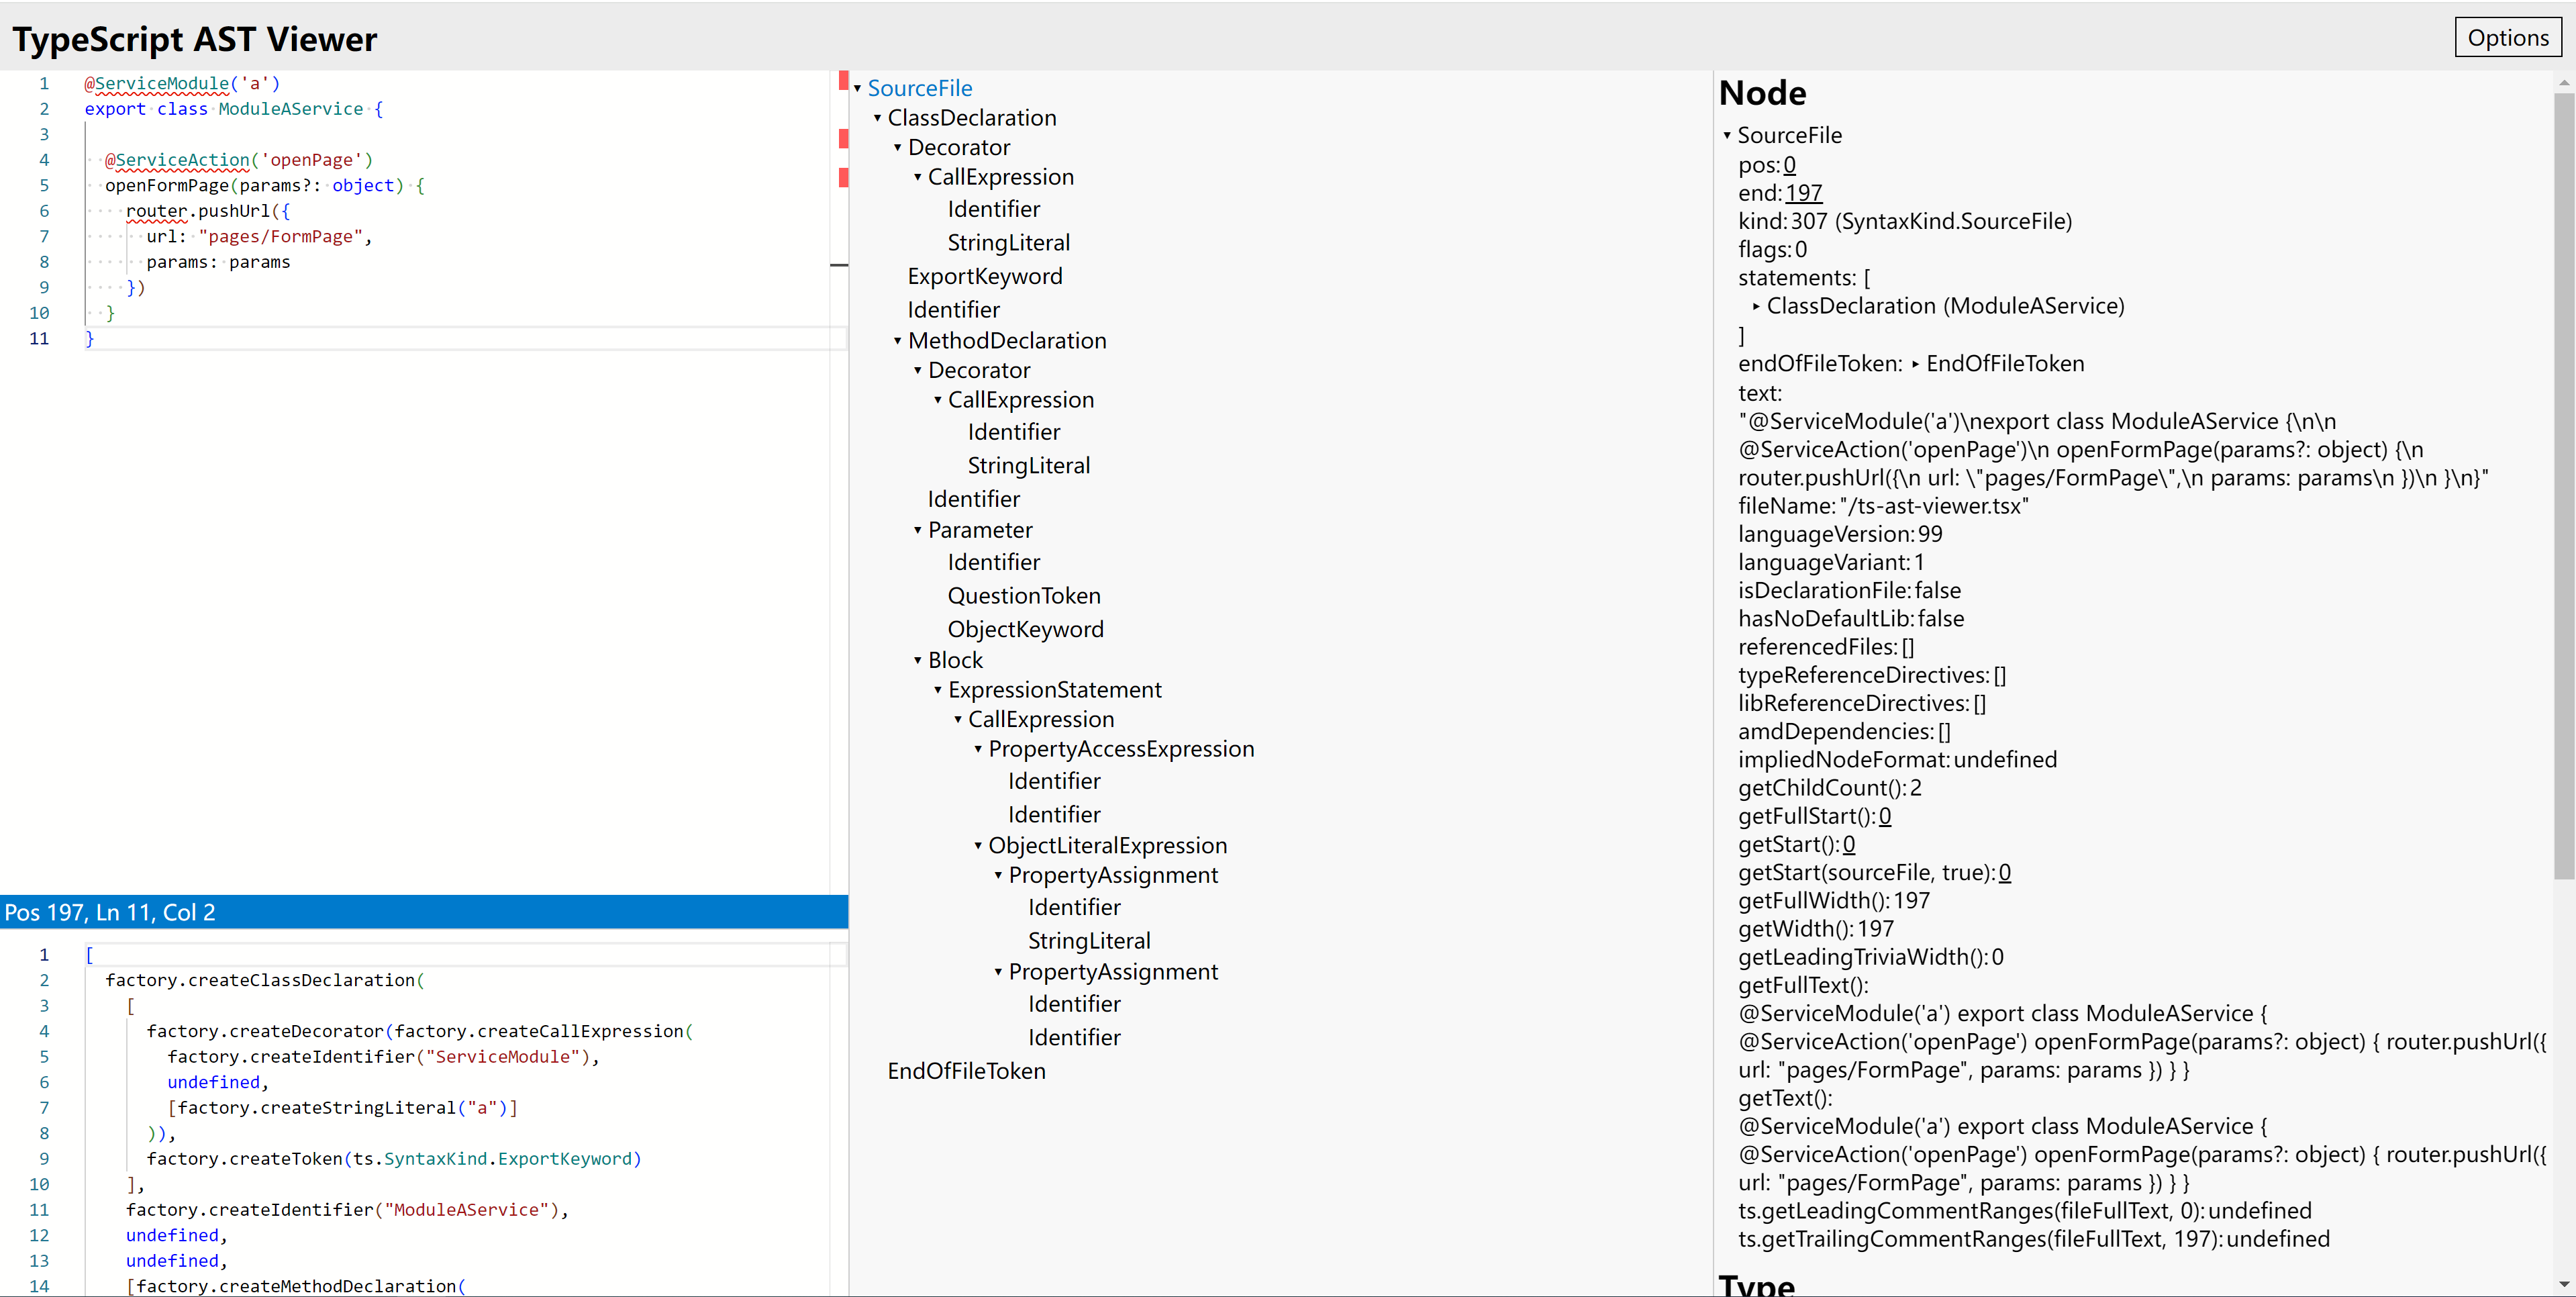Image resolution: width=2576 pixels, height=1297 pixels.
Task: Click the Node heading
Action: point(1762,93)
